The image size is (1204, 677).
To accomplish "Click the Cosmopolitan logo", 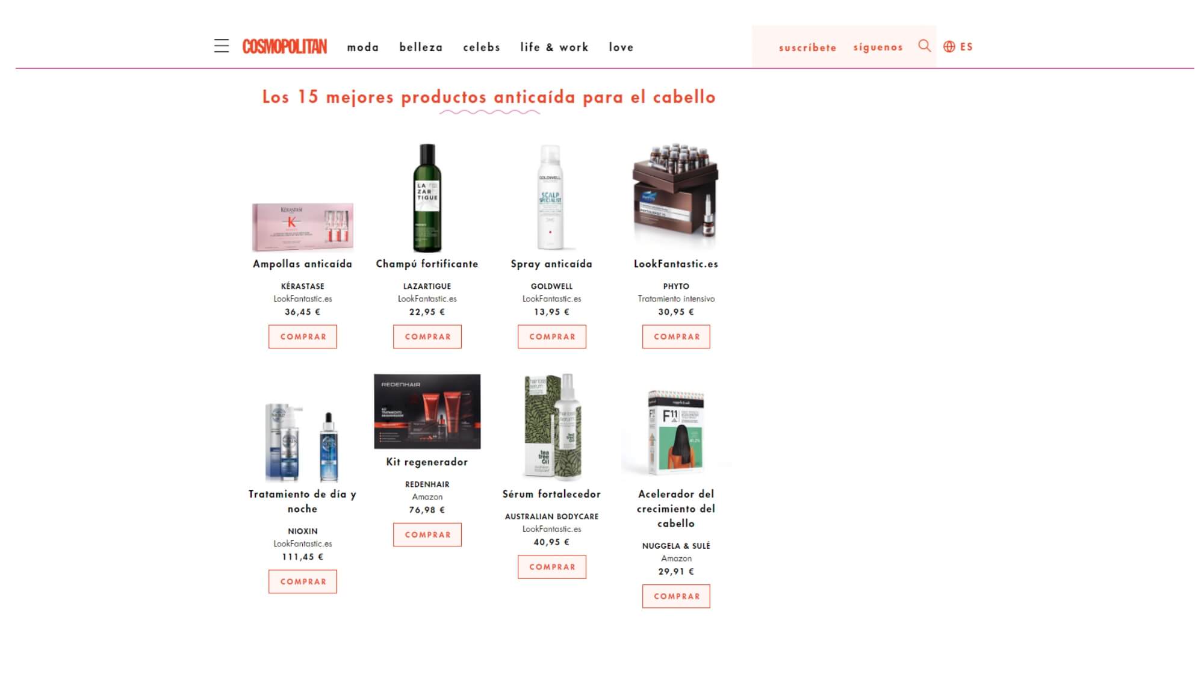I will click(285, 47).
